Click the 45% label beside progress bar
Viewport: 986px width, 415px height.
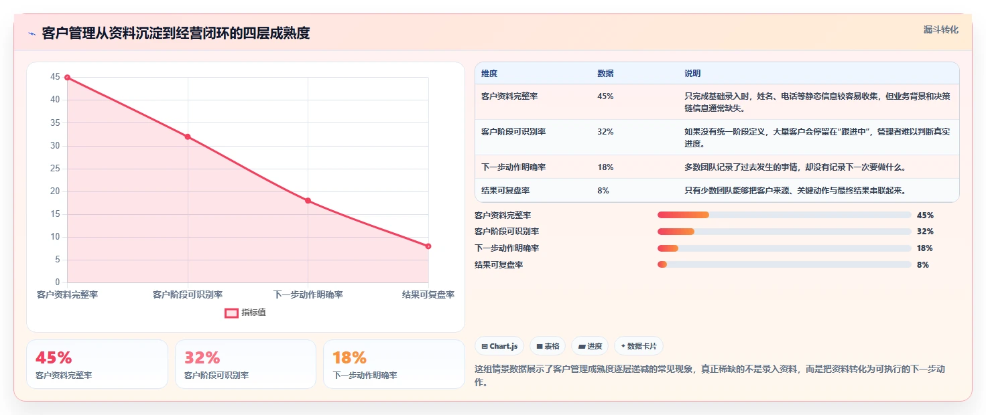point(925,215)
